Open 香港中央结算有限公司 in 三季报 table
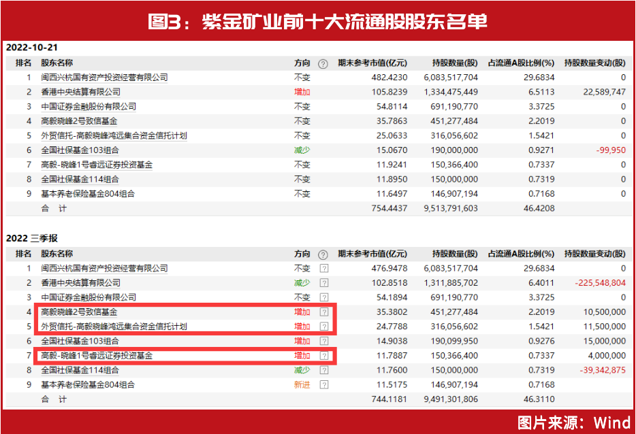Image resolution: width=636 pixels, height=434 pixels. click(x=81, y=283)
